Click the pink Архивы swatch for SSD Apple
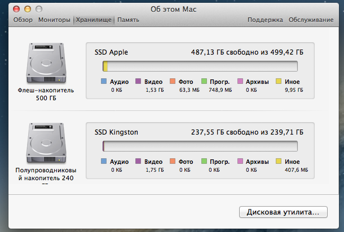Viewport: 344px width, 232px height. 240,81
